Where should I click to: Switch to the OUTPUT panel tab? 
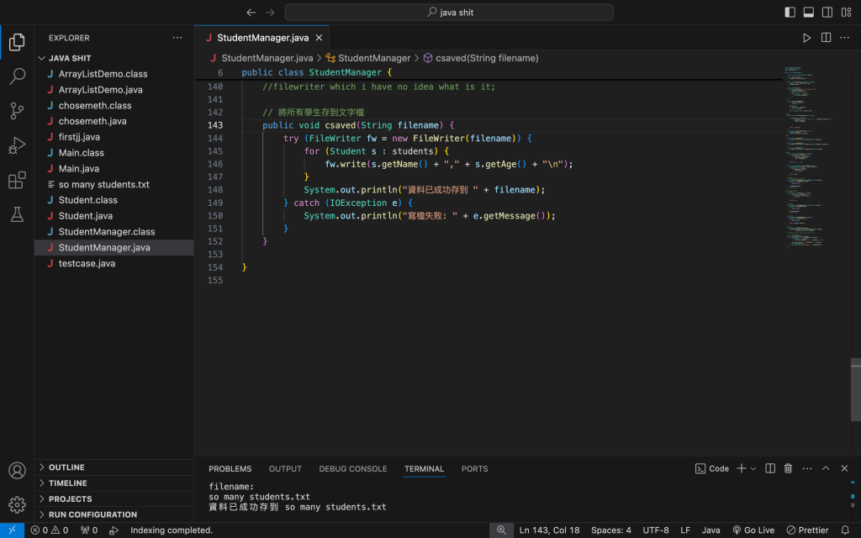click(285, 469)
